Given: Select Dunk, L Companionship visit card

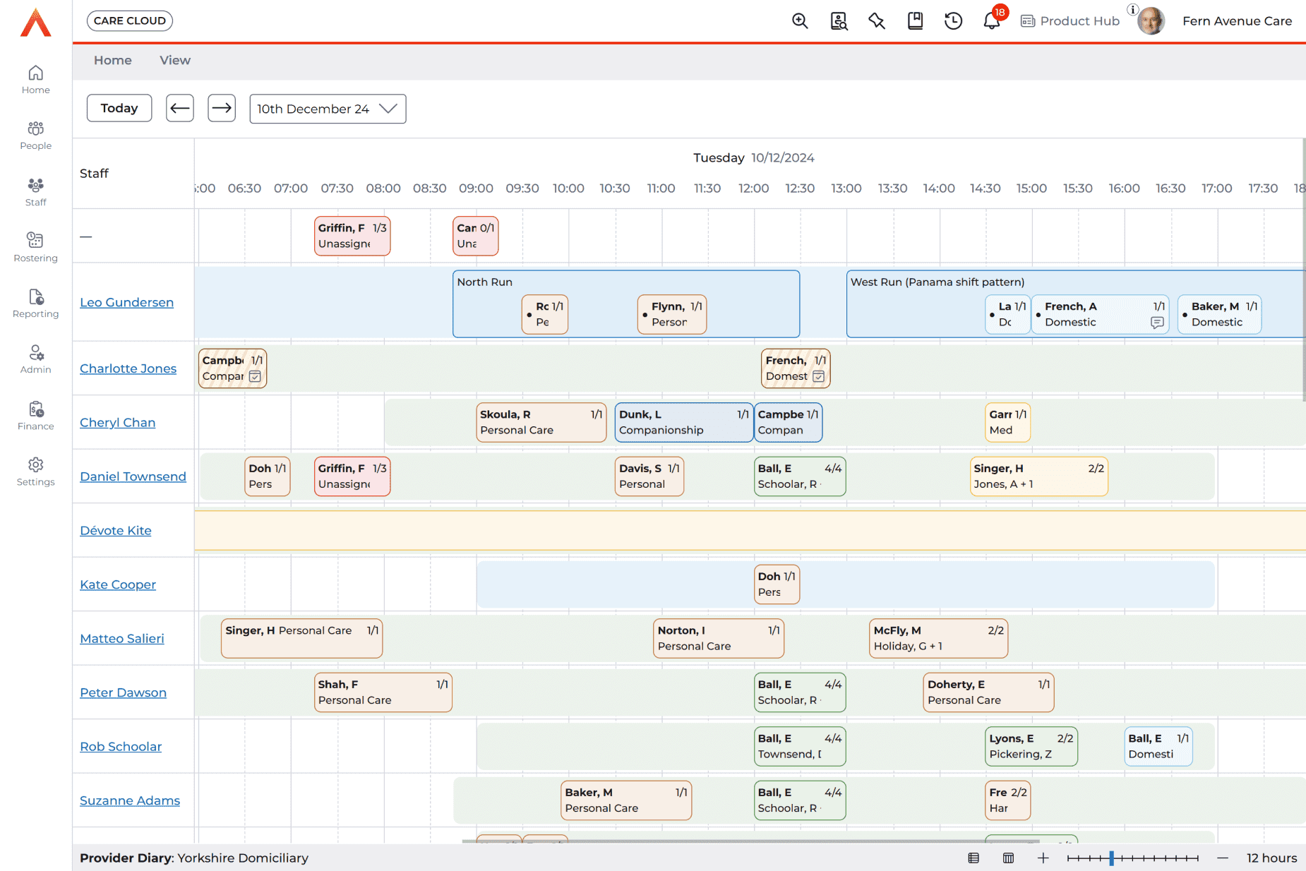Looking at the screenshot, I should pyautogui.click(x=683, y=422).
